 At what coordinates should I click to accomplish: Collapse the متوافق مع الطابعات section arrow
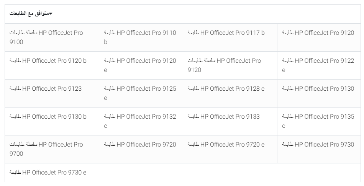tap(51, 14)
